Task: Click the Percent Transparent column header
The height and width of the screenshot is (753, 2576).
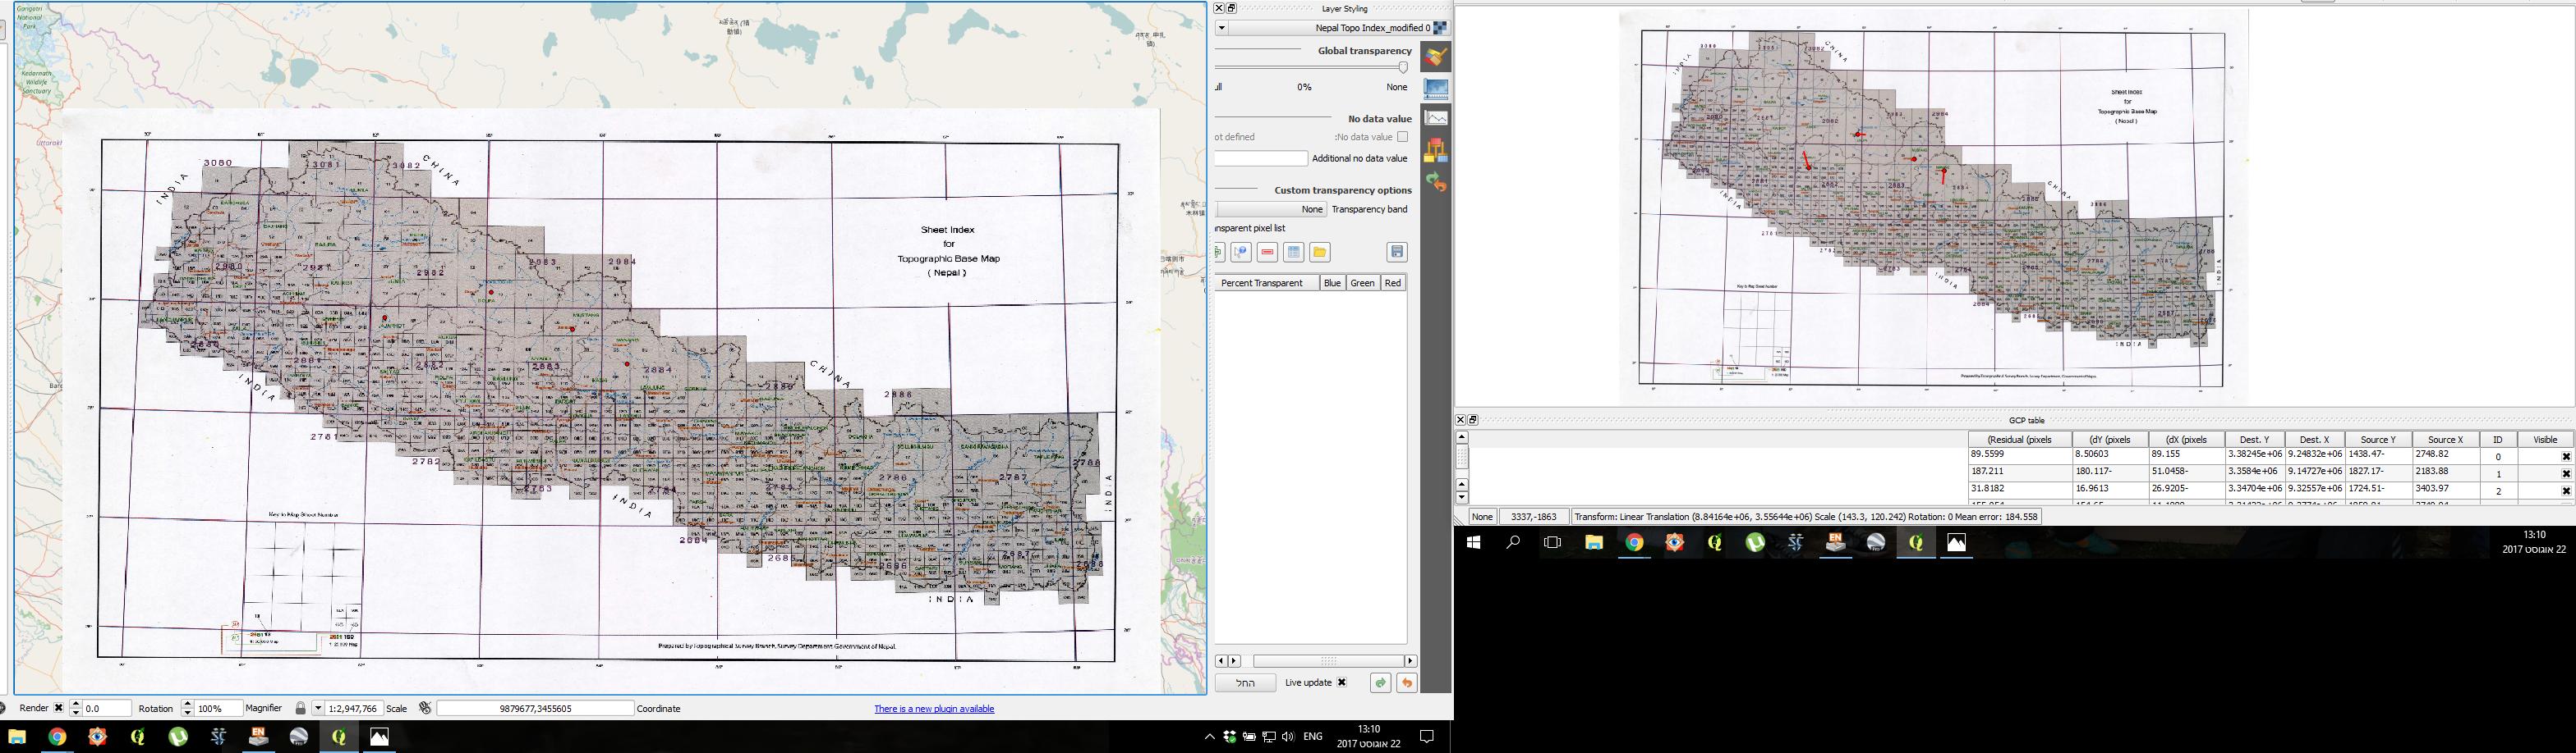Action: [x=1267, y=283]
